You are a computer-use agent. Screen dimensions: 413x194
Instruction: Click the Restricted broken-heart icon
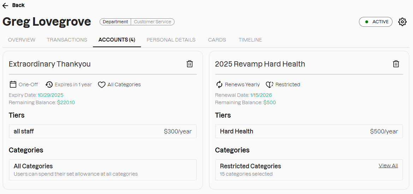(270, 85)
